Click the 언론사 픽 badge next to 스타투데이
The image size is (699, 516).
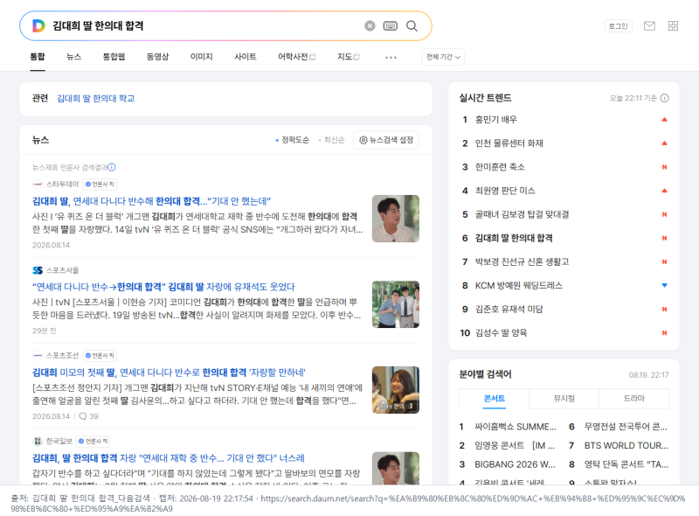pos(100,184)
